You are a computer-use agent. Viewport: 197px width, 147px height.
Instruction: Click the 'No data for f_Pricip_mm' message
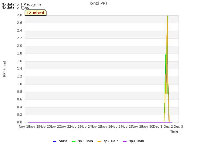click(x=21, y=4)
